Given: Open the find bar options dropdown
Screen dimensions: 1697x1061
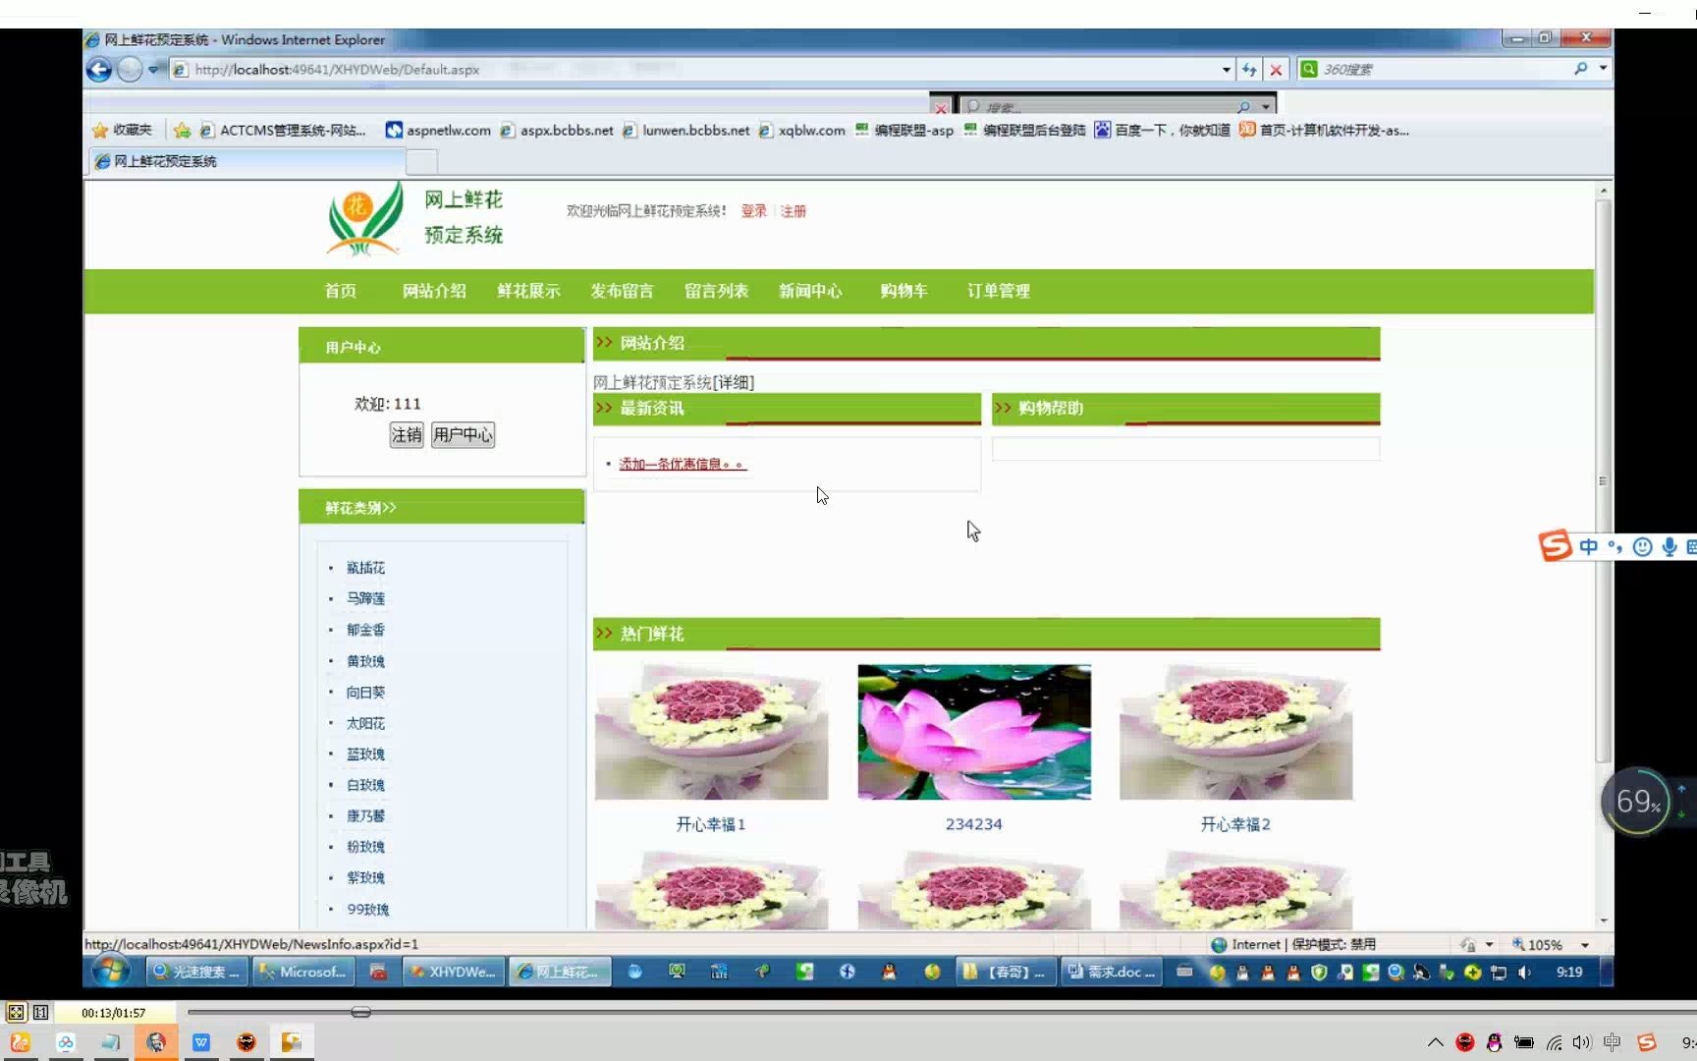Looking at the screenshot, I should [x=1266, y=106].
